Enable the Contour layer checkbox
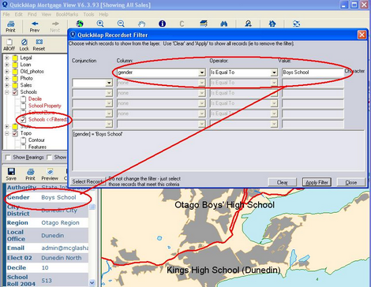Screen dimensions: 371x287 (24, 140)
